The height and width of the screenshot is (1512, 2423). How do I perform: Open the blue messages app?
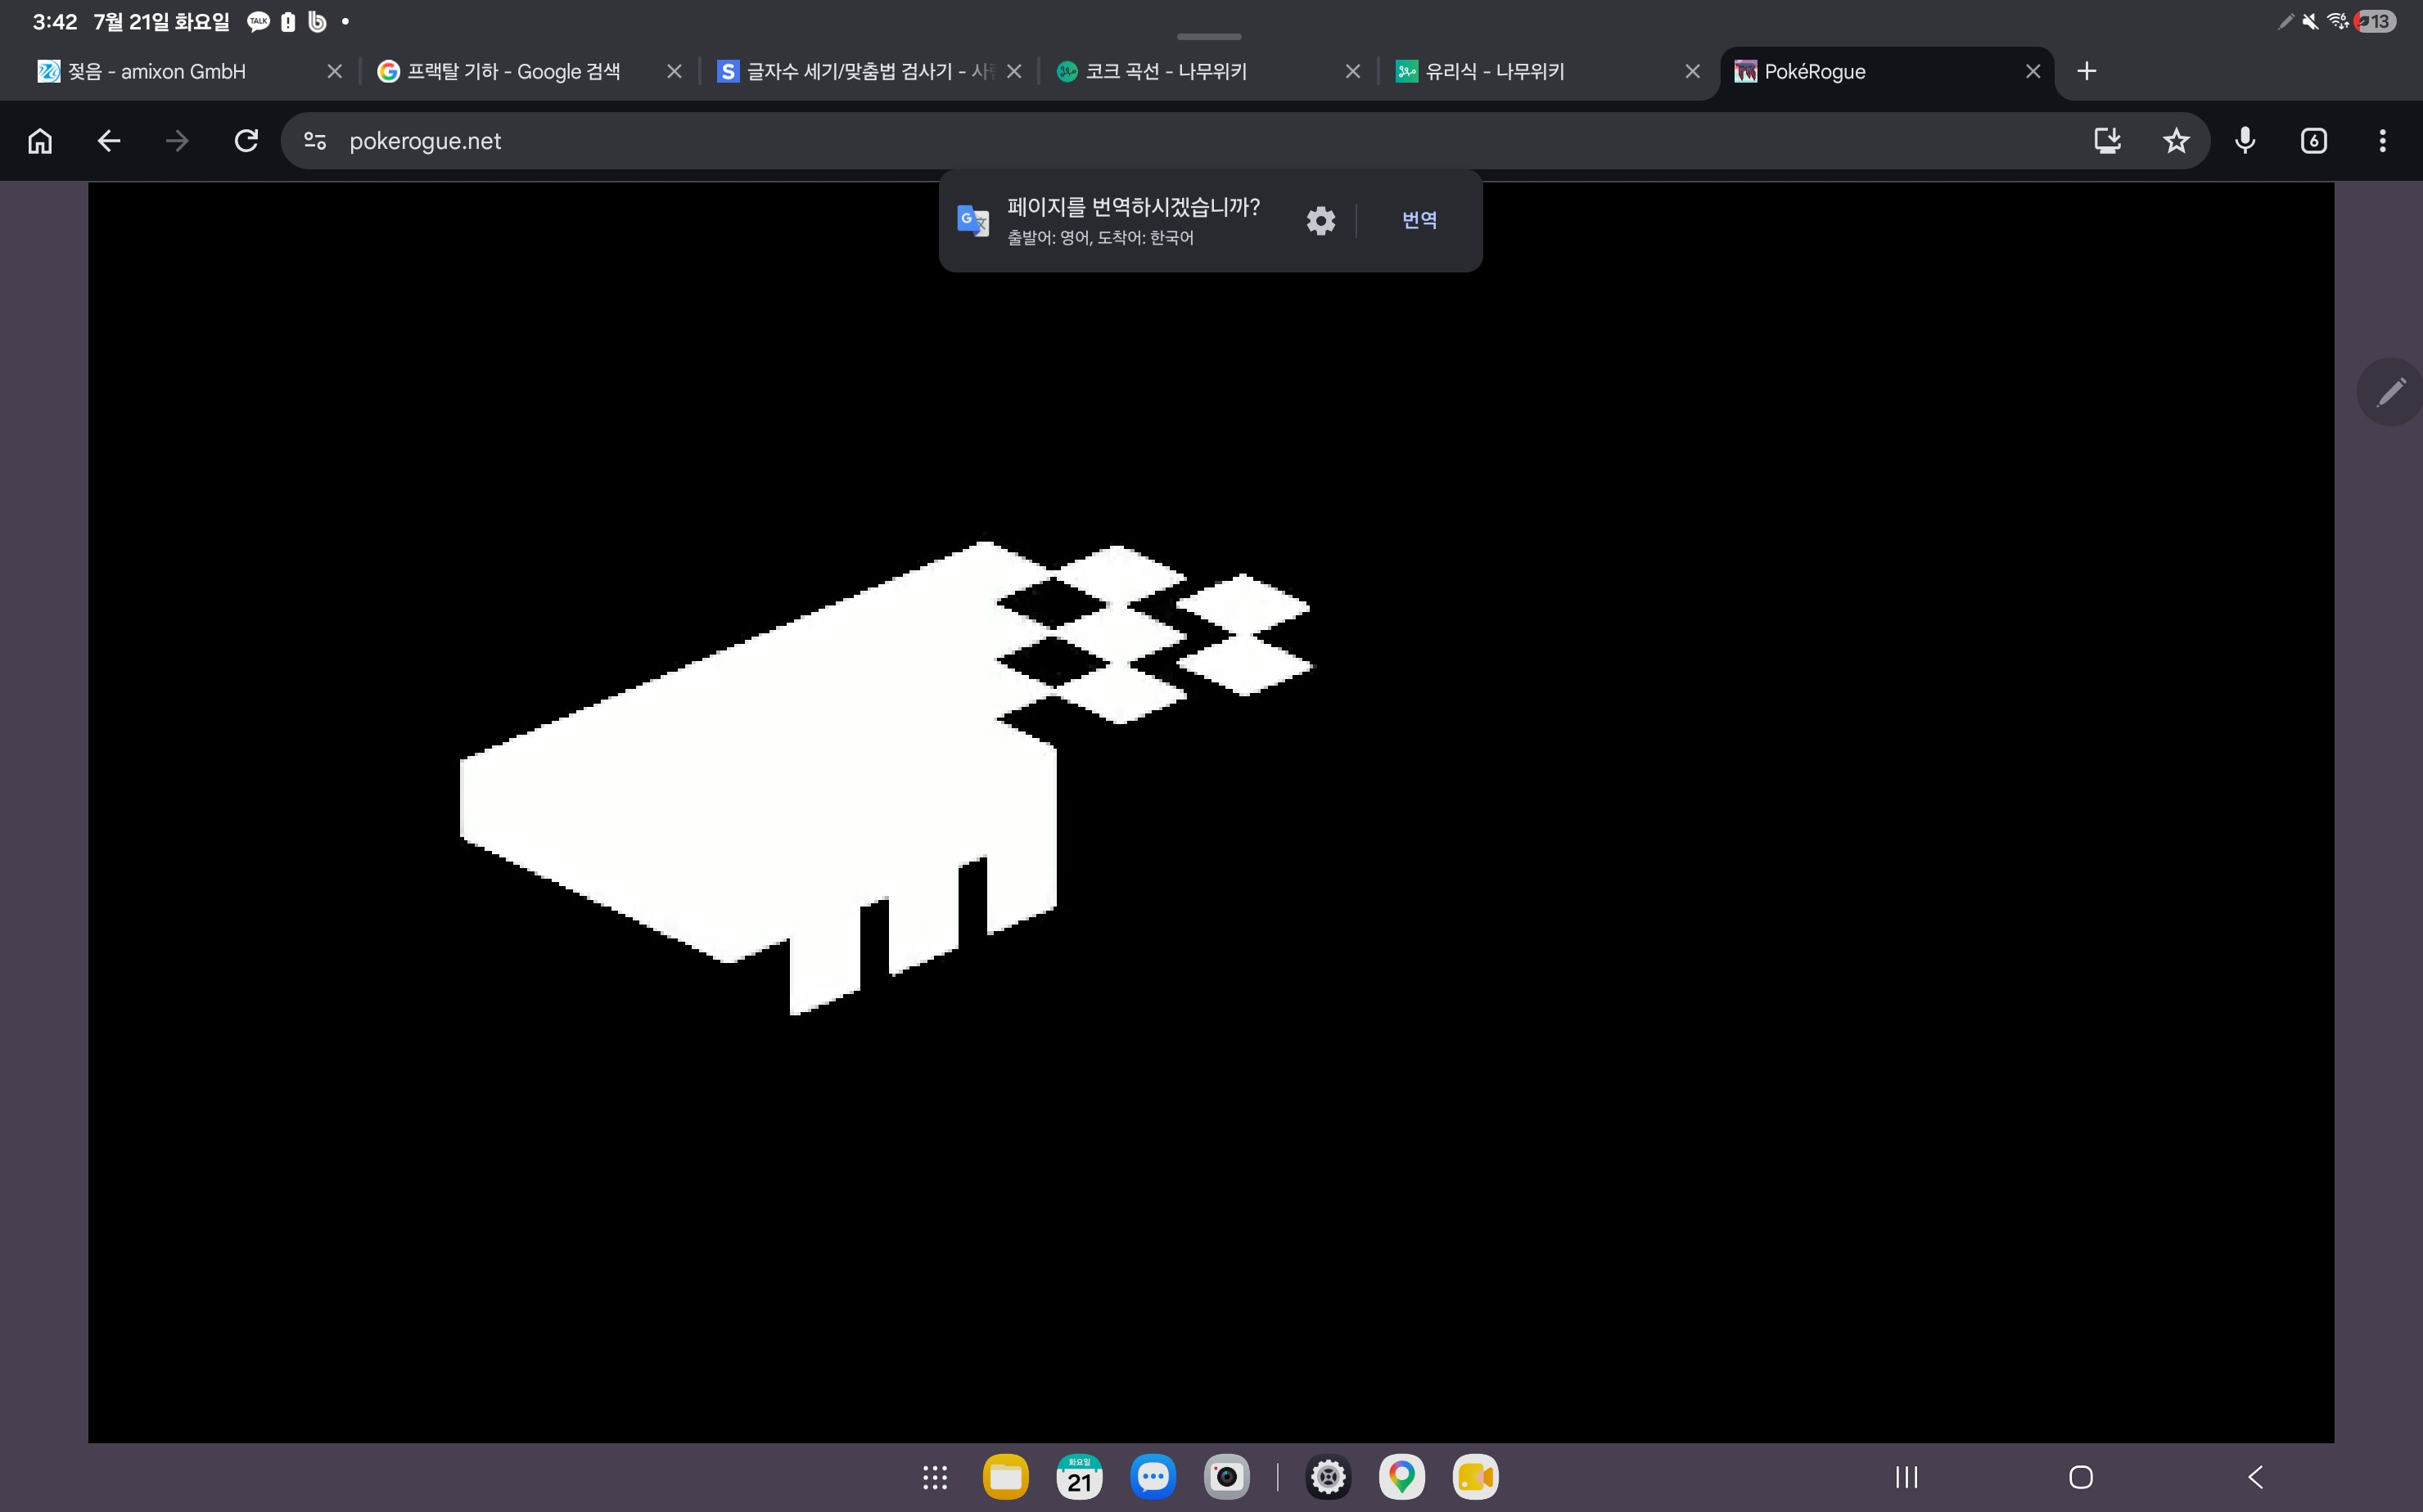click(x=1153, y=1477)
